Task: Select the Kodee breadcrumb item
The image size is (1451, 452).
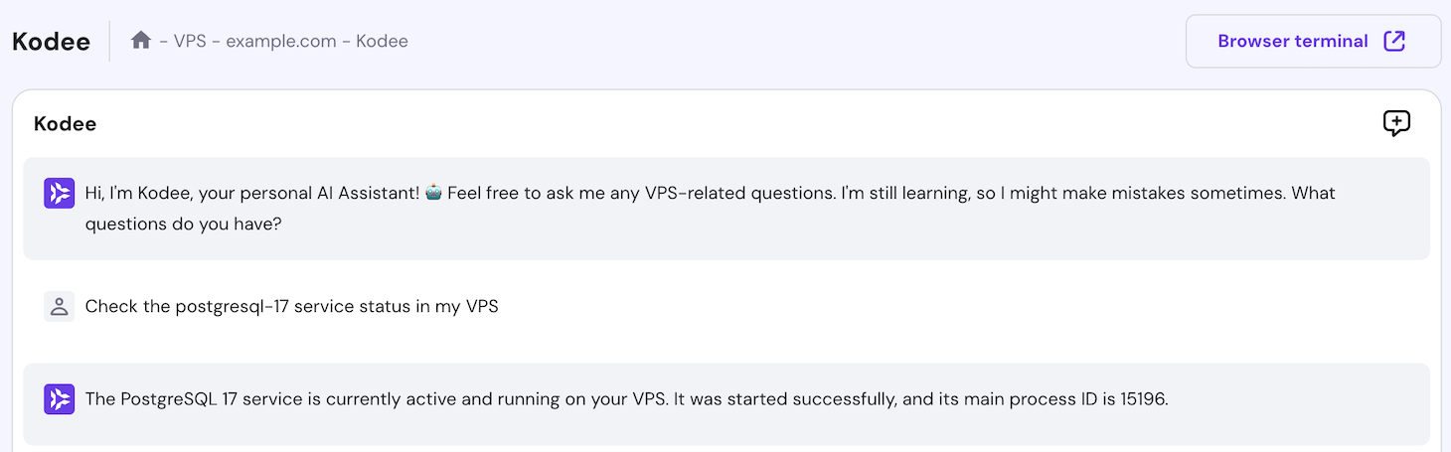Action: (382, 41)
